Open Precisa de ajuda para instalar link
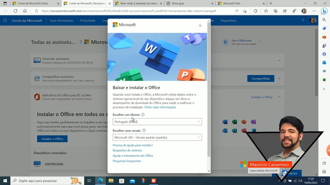The height and width of the screenshot is (185, 330). pyautogui.click(x=133, y=145)
